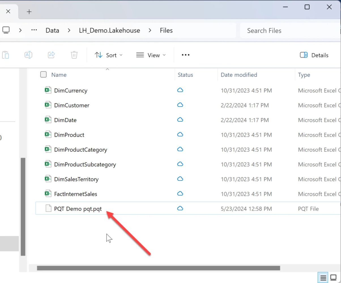
Task: Select the DimSalesTerritory file name
Action: 76,179
